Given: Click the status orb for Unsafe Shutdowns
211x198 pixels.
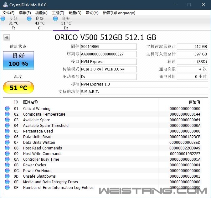Looking at the screenshot, I should [x=7, y=176].
